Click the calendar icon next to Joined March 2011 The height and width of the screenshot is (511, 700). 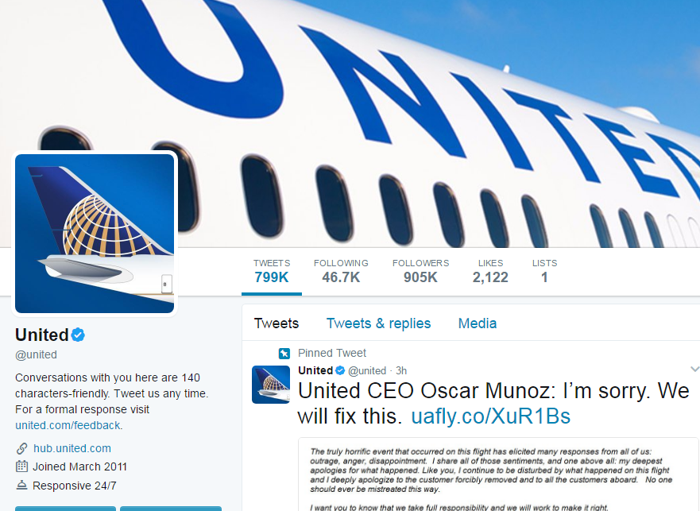tap(22, 466)
